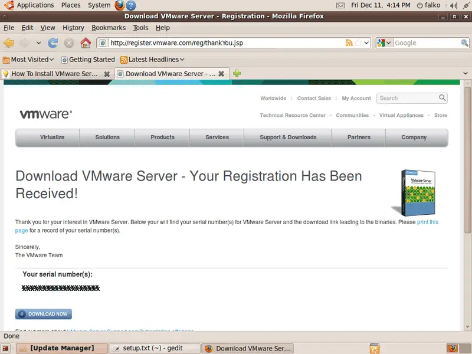Select the Partners navigation tab
Screen dimensions: 472x354
pos(359,137)
